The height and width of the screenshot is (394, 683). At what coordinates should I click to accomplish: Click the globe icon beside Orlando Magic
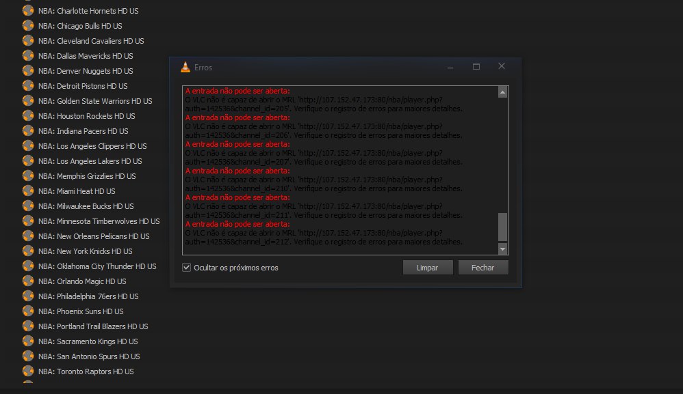[x=28, y=281]
